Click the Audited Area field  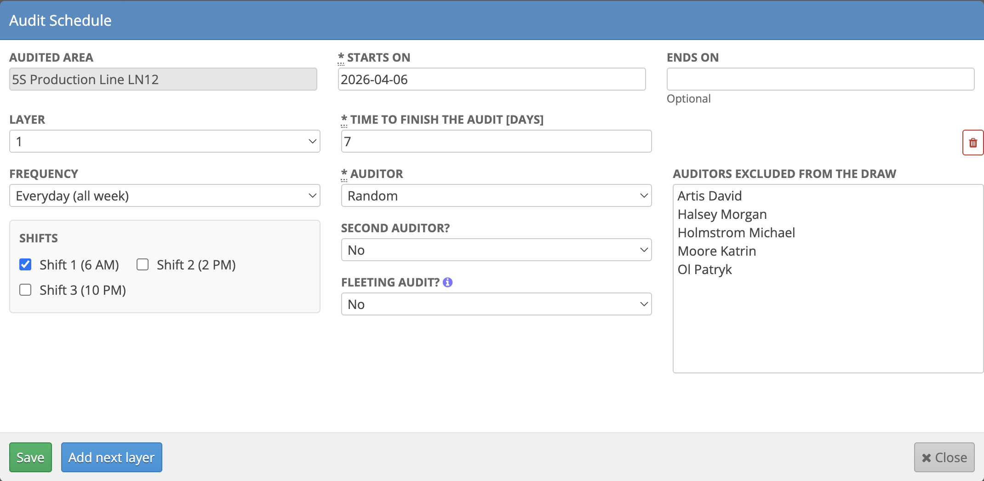tap(163, 79)
